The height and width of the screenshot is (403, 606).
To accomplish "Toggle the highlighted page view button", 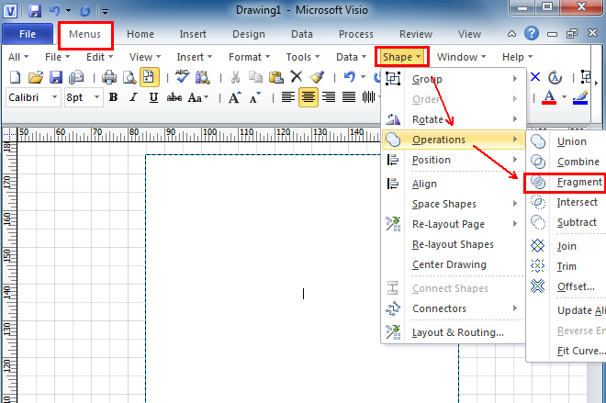I will [149, 76].
